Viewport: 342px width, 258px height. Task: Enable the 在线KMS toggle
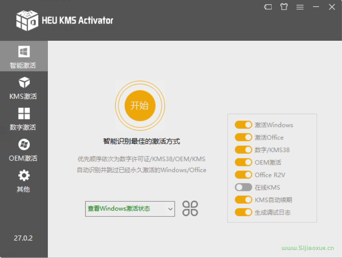[243, 187]
